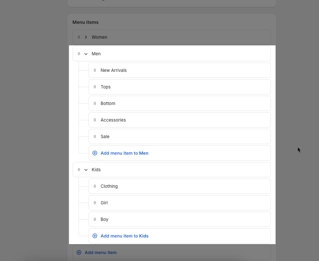Collapse the Men menu item
Image resolution: width=319 pixels, height=261 pixels.
pyautogui.click(x=86, y=54)
